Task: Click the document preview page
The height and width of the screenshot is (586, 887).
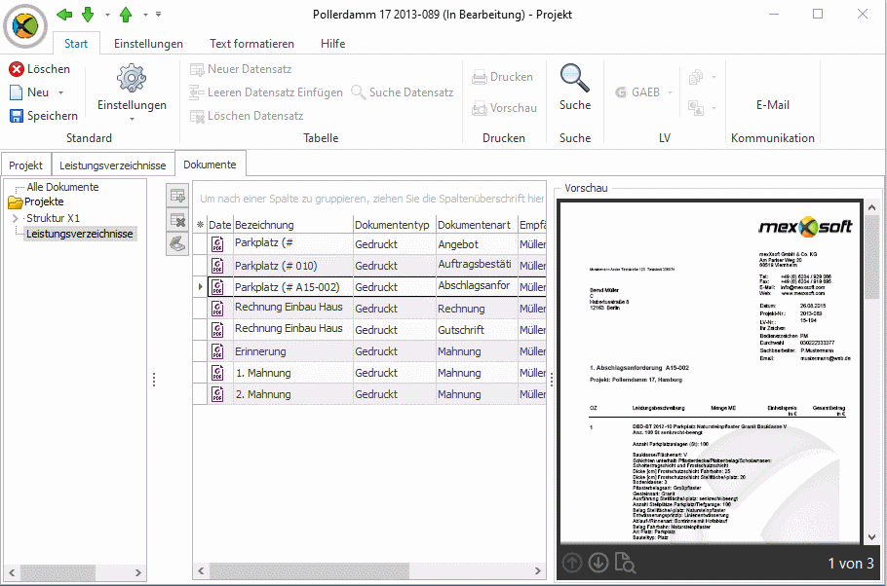Action: [x=712, y=373]
